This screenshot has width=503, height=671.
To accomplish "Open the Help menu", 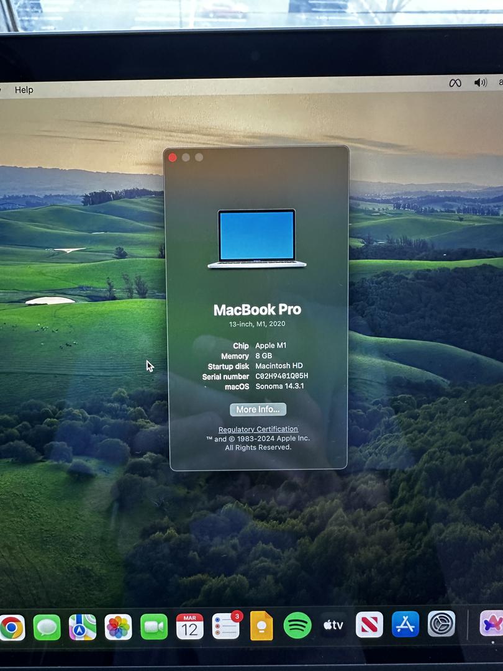I will point(24,90).
